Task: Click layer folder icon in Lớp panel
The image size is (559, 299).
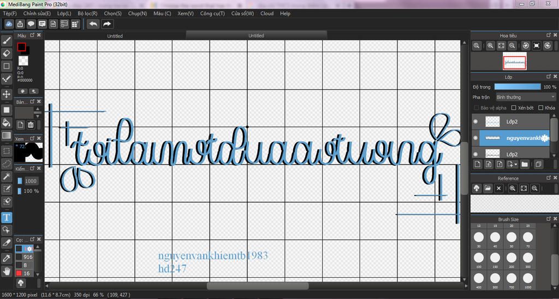Action: point(525,164)
